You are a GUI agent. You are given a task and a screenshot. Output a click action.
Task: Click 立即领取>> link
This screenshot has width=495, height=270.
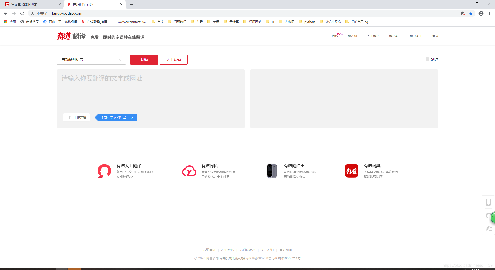125,177
